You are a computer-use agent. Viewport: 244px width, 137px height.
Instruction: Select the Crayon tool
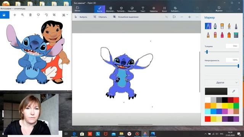(222, 35)
